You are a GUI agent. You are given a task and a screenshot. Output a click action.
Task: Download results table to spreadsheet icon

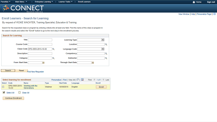click(82, 80)
